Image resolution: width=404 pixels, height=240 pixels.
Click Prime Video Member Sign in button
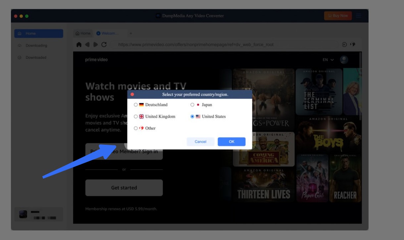tap(124, 151)
